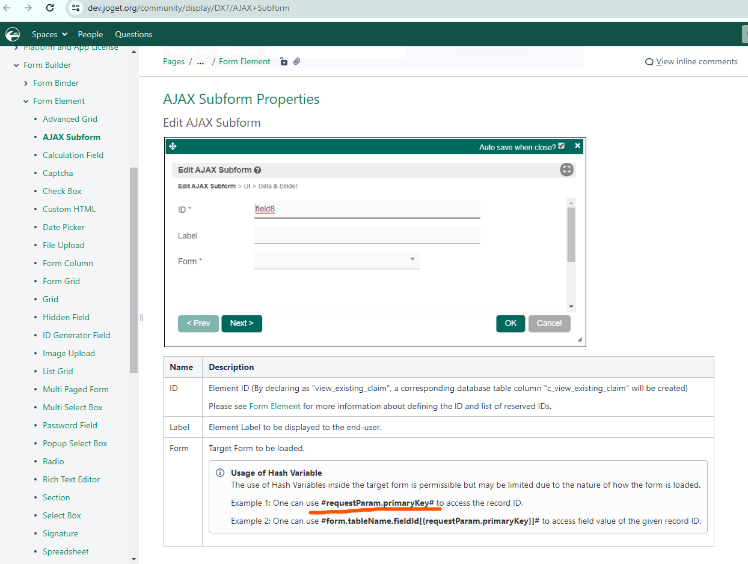Click the View inline comments icon
This screenshot has height=564, width=748.
[649, 62]
